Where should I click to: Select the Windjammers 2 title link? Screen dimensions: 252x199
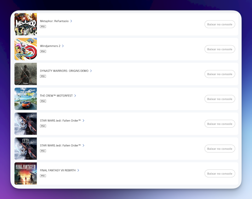(50, 46)
